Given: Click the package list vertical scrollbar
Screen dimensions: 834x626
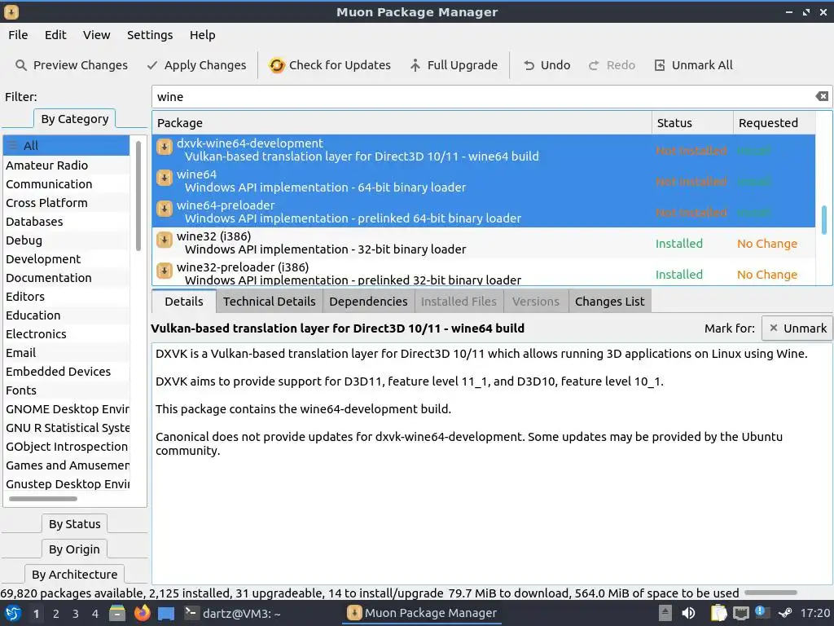Looking at the screenshot, I should tap(824, 220).
